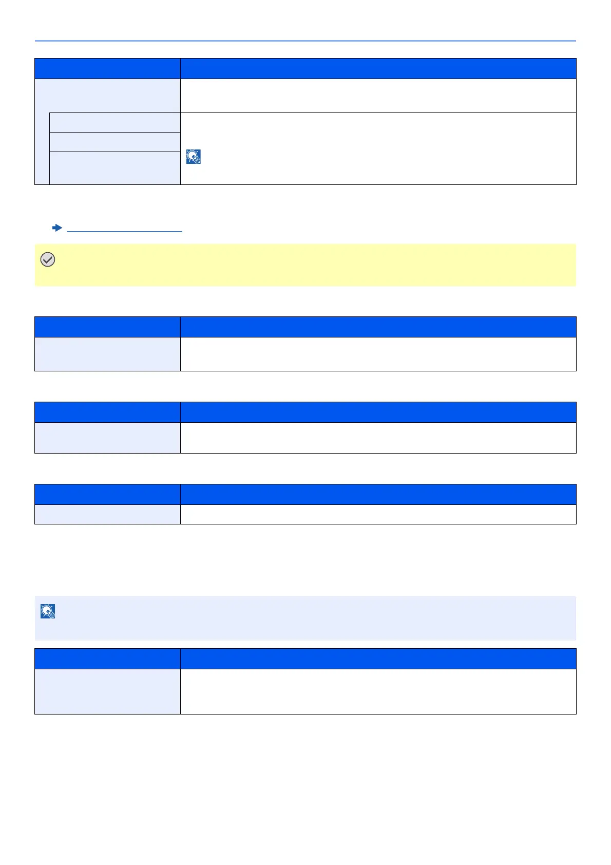Click the yellow important notice box
The image size is (611, 865).
pyautogui.click(x=305, y=265)
